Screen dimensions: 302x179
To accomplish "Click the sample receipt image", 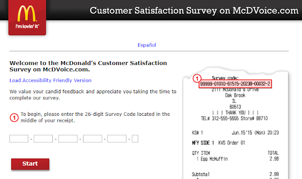I will tap(235, 123).
